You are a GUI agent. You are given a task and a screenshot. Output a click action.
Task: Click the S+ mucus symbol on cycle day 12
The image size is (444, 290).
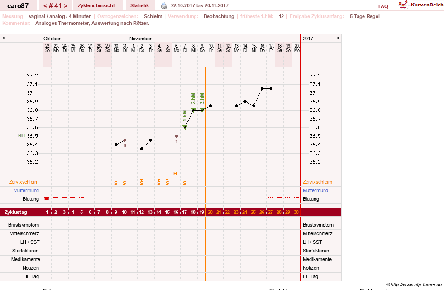click(x=142, y=182)
